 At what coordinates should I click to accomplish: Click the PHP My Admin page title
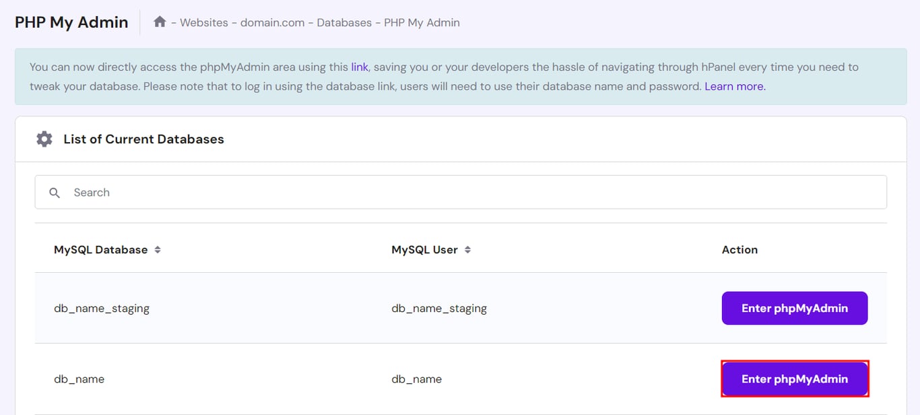coord(71,22)
